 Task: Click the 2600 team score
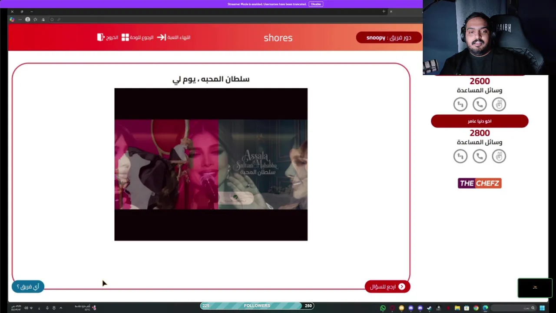pyautogui.click(x=480, y=81)
